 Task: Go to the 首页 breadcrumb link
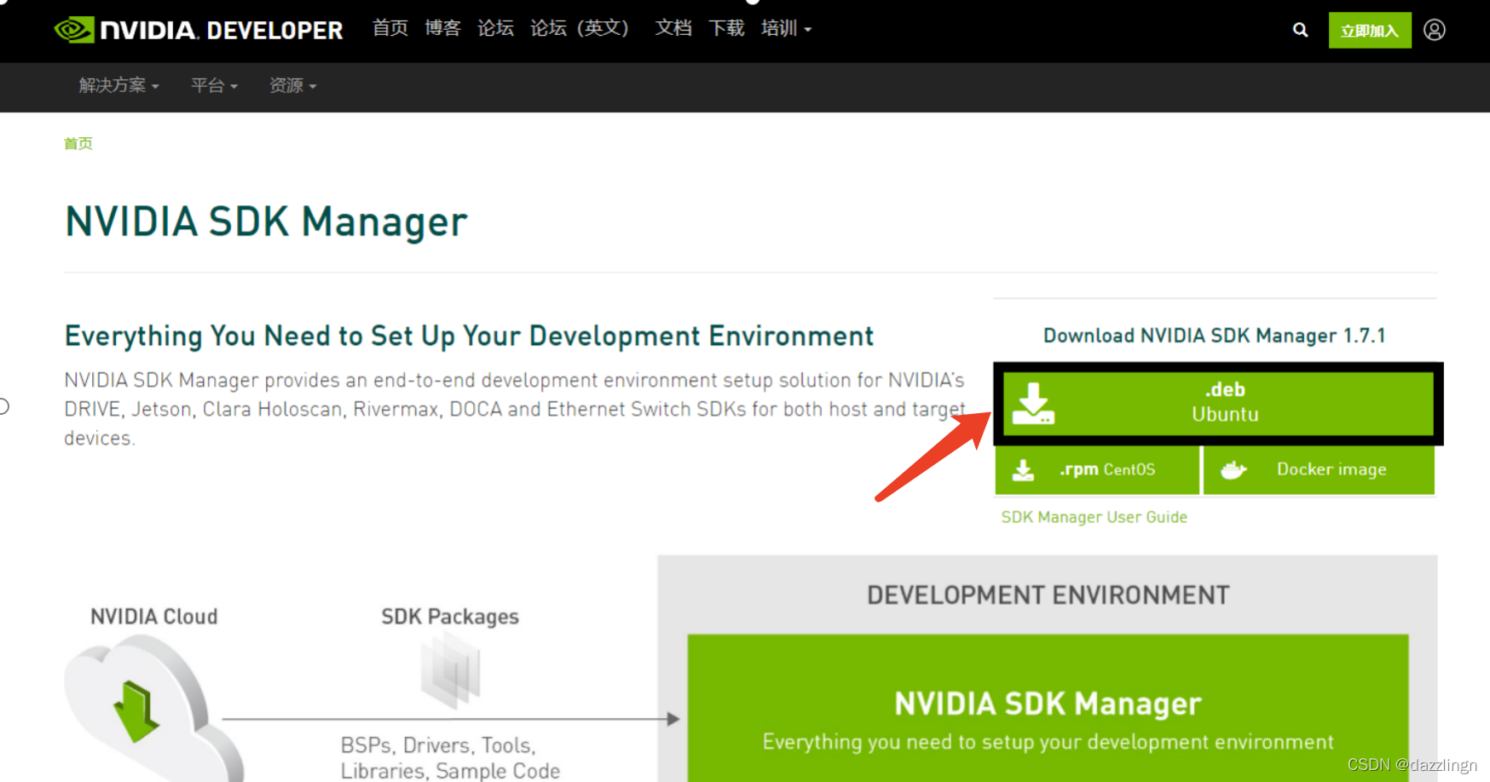(78, 143)
